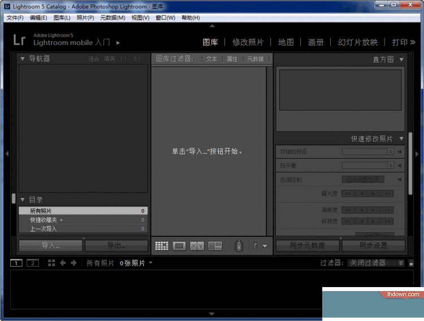Collapse the Quick Develop (快速修改照片) panel
The image size is (424, 321).
pyautogui.click(x=401, y=138)
